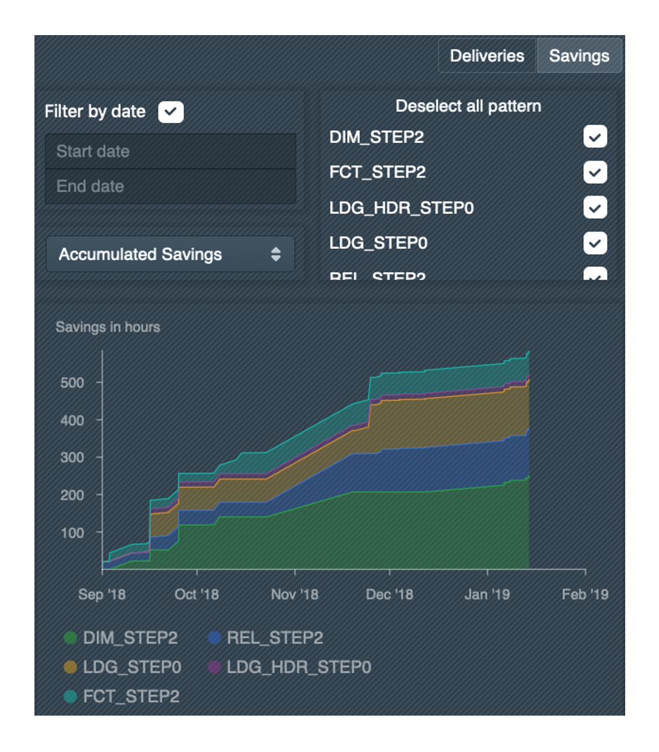Click blue REL_STEP2 legend dot
The height and width of the screenshot is (752, 659).
tap(214, 638)
